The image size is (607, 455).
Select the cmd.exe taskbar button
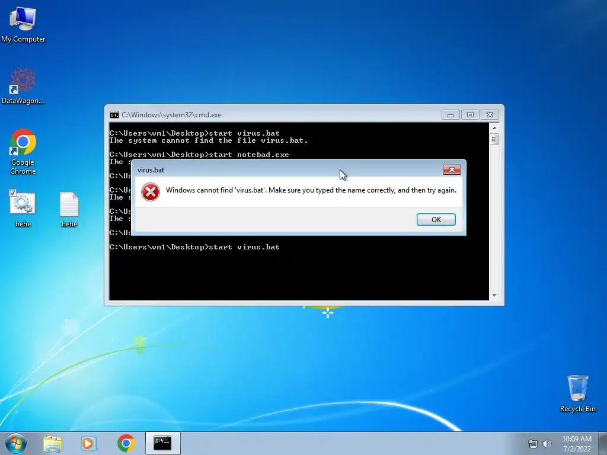click(x=162, y=443)
